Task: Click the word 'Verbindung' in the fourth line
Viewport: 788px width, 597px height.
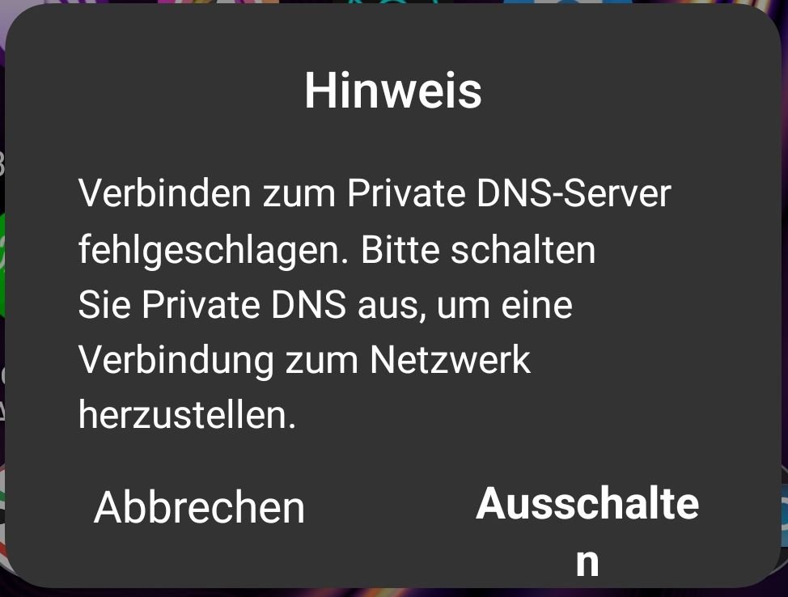Action: coord(176,362)
